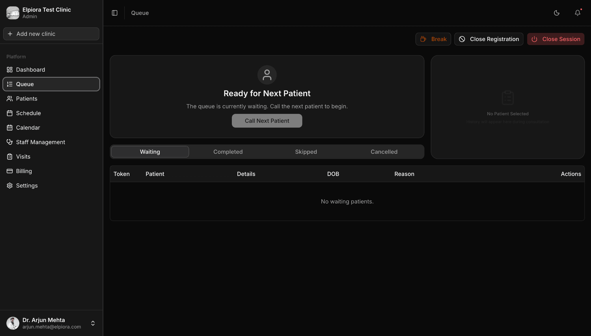Screen dimensions: 591x336
Task: Click the Settings gear icon
Action: pyautogui.click(x=10, y=185)
